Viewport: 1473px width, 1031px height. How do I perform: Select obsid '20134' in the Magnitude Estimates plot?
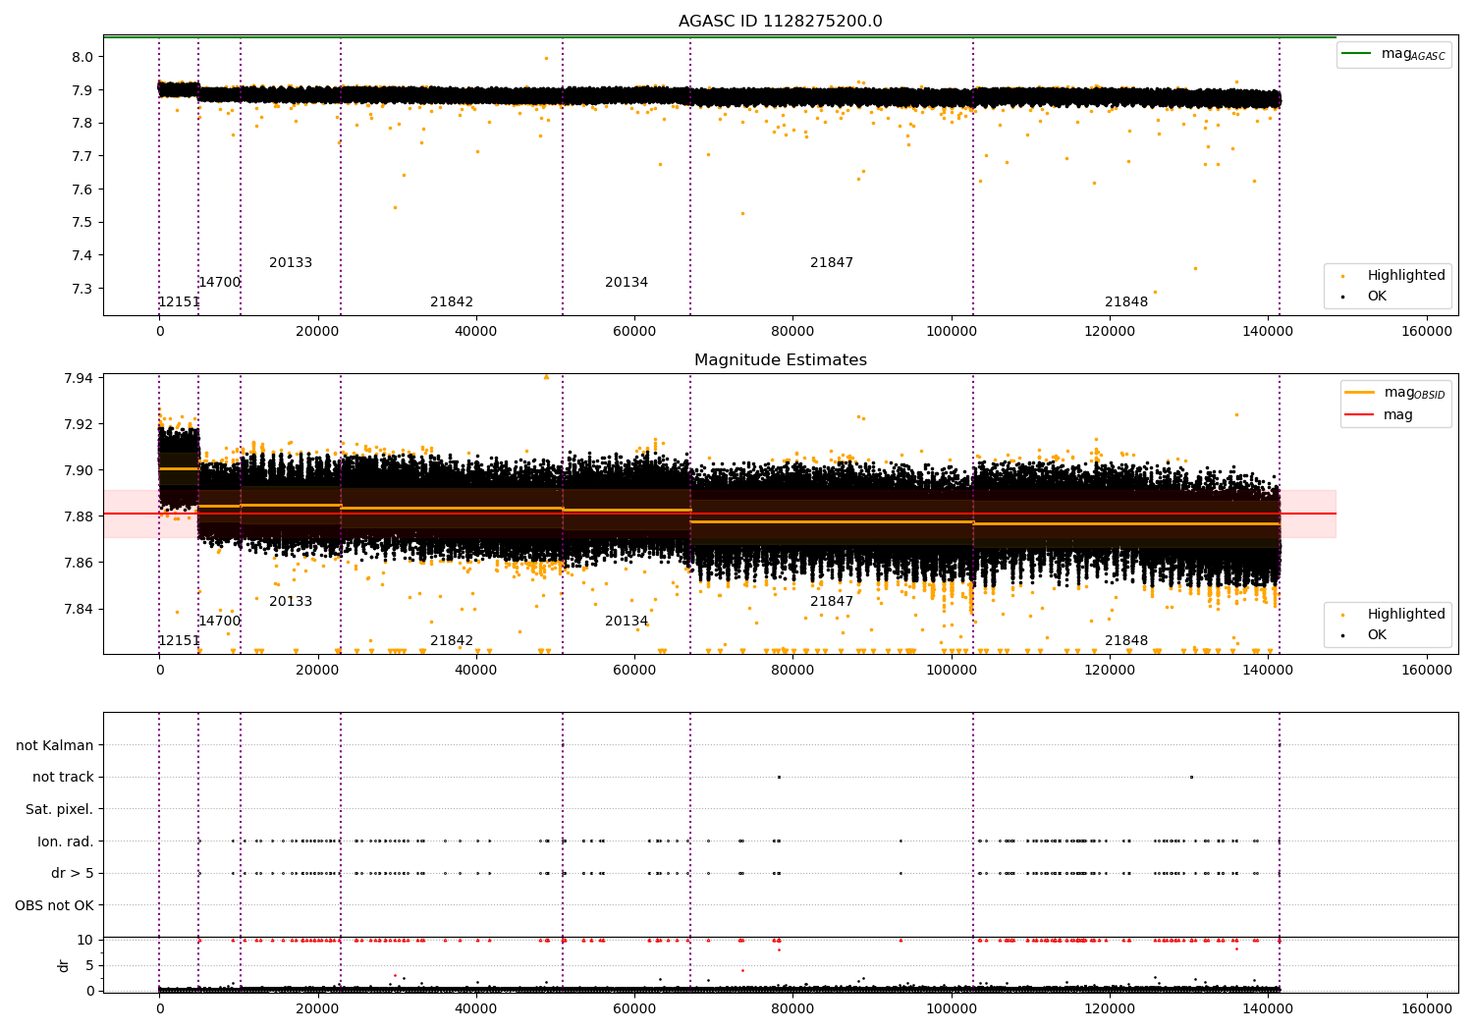(627, 622)
